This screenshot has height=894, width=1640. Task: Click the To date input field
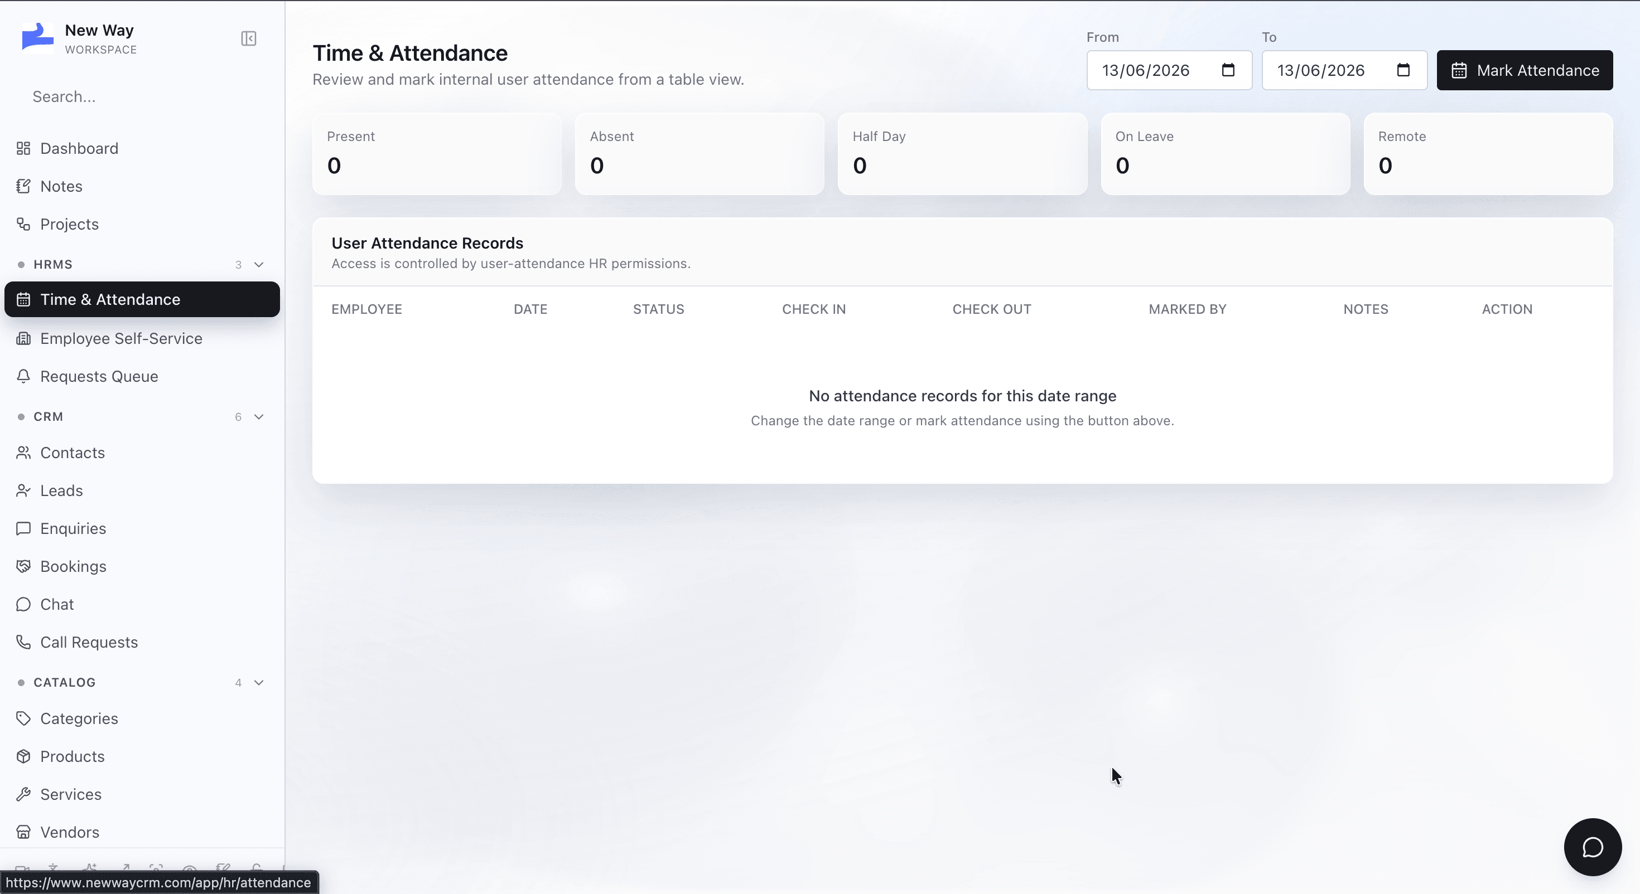point(1344,70)
